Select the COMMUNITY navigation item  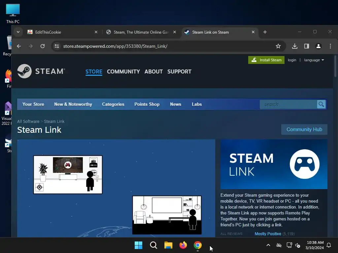coord(123,71)
